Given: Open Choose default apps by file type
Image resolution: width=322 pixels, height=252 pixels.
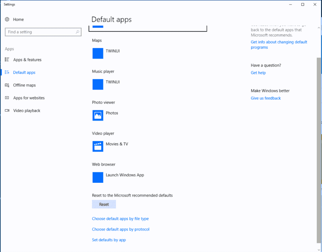Looking at the screenshot, I should point(120,219).
